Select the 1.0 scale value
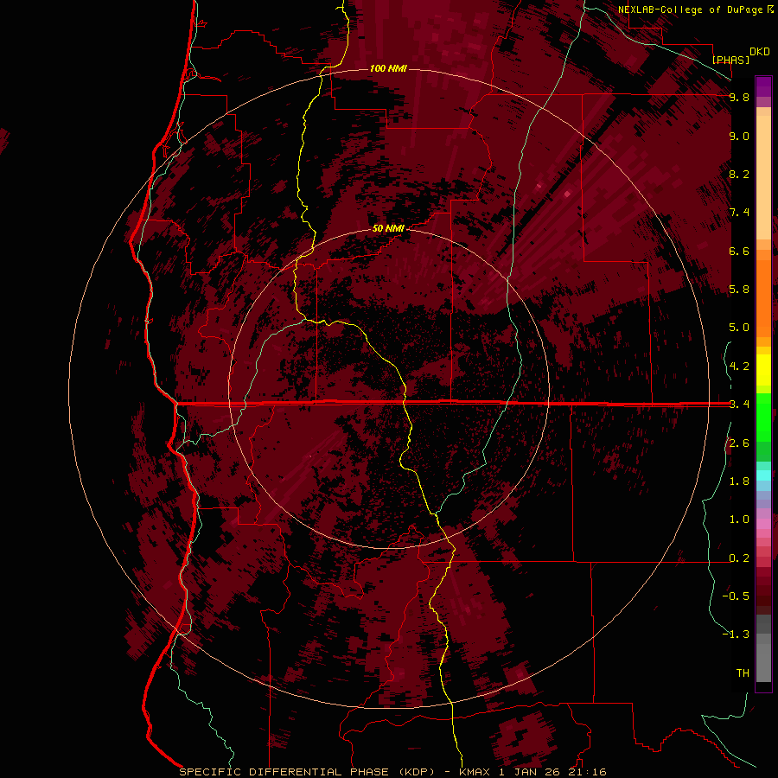This screenshot has height=778, width=778. coord(739,520)
